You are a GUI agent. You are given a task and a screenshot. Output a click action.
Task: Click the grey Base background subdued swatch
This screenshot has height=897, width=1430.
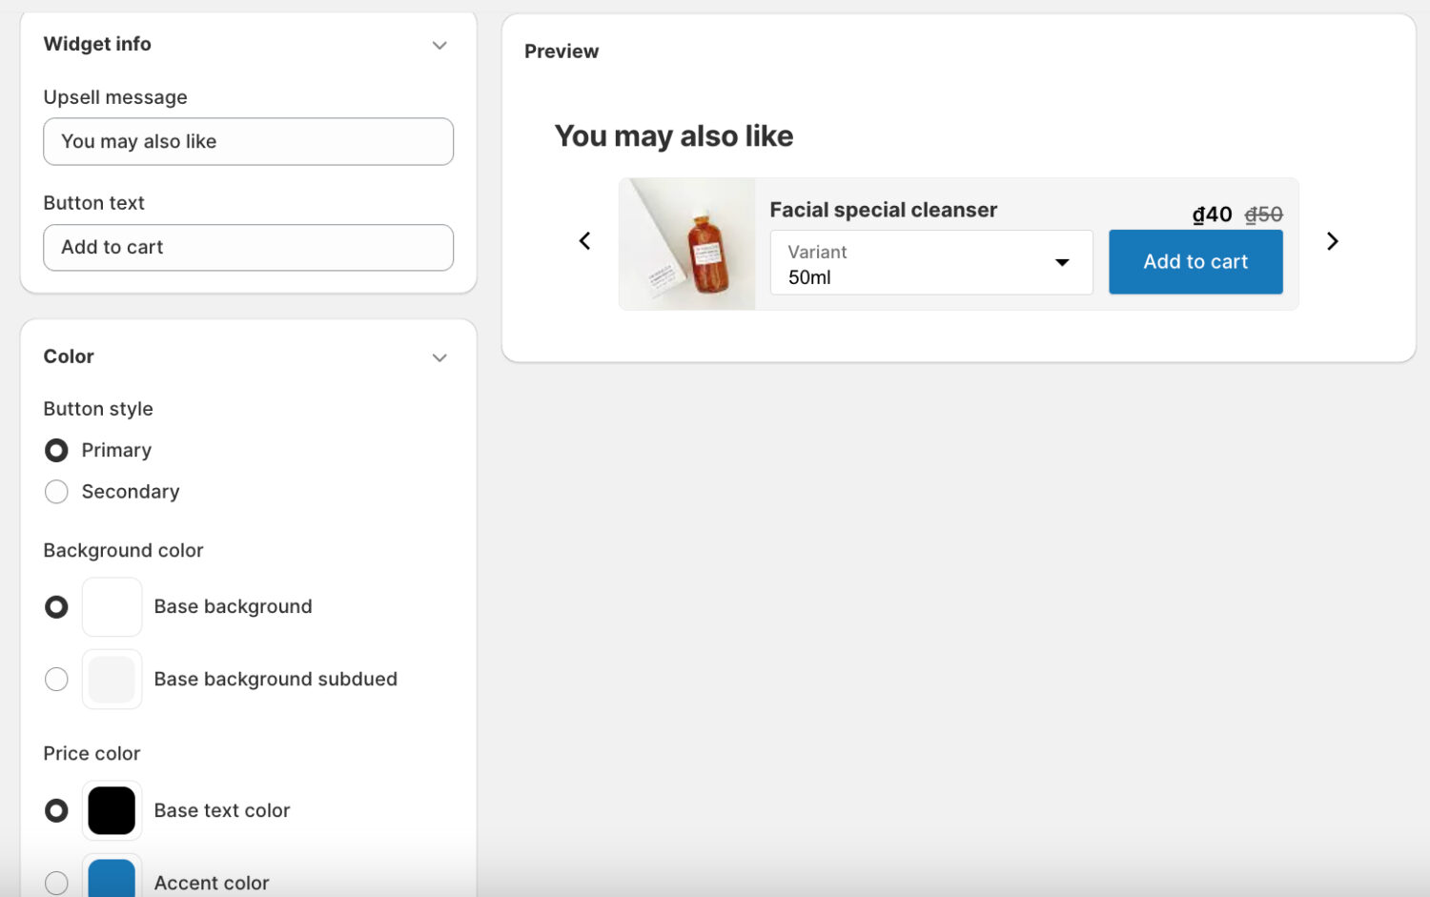coord(112,680)
